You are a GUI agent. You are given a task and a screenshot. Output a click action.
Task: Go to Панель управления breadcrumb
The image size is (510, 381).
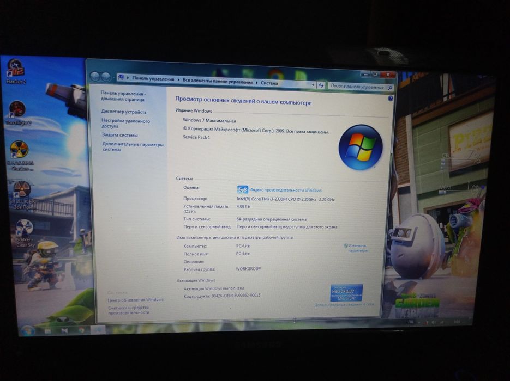(153, 78)
